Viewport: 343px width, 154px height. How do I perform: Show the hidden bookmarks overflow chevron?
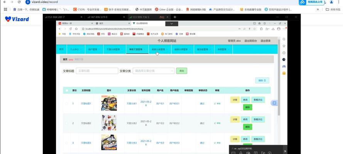[318, 9]
